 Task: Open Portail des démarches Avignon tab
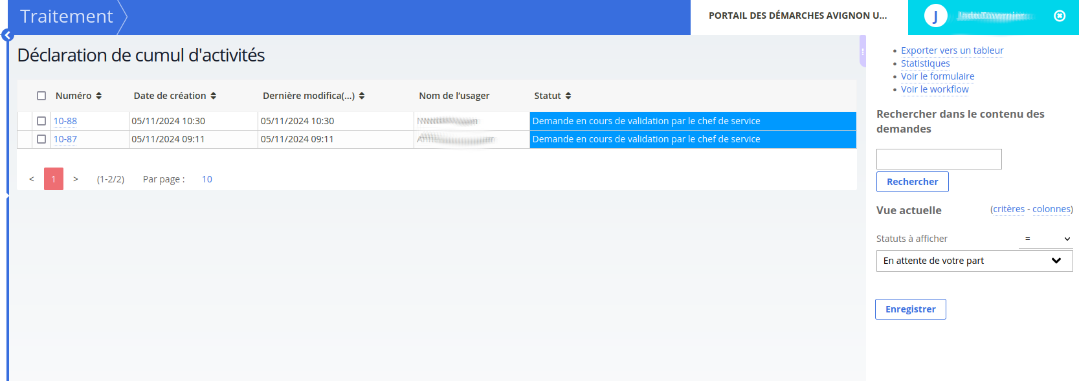[x=798, y=16]
